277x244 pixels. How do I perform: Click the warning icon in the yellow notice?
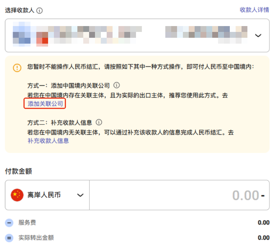pos(17,67)
